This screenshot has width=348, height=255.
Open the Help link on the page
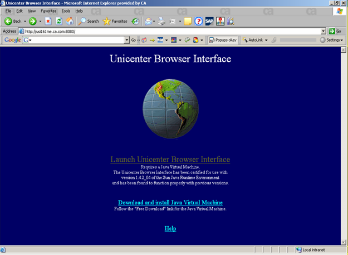(170, 228)
